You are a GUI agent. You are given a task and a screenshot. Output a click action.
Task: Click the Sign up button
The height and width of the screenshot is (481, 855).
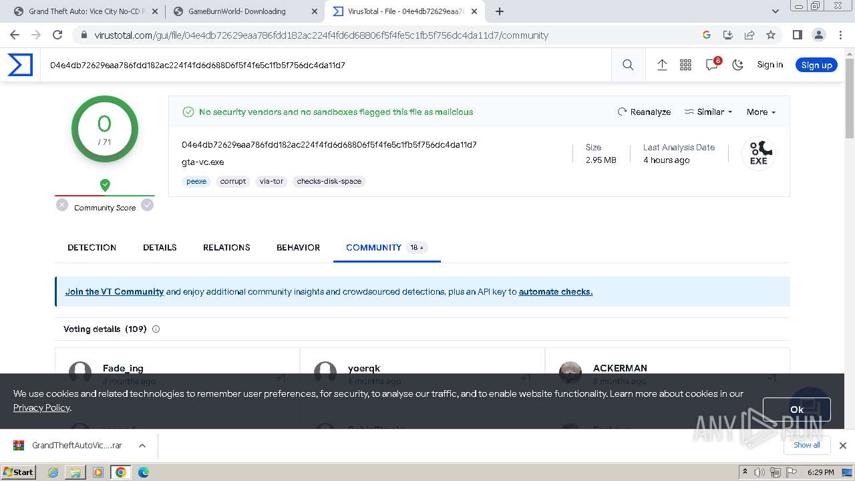click(816, 65)
